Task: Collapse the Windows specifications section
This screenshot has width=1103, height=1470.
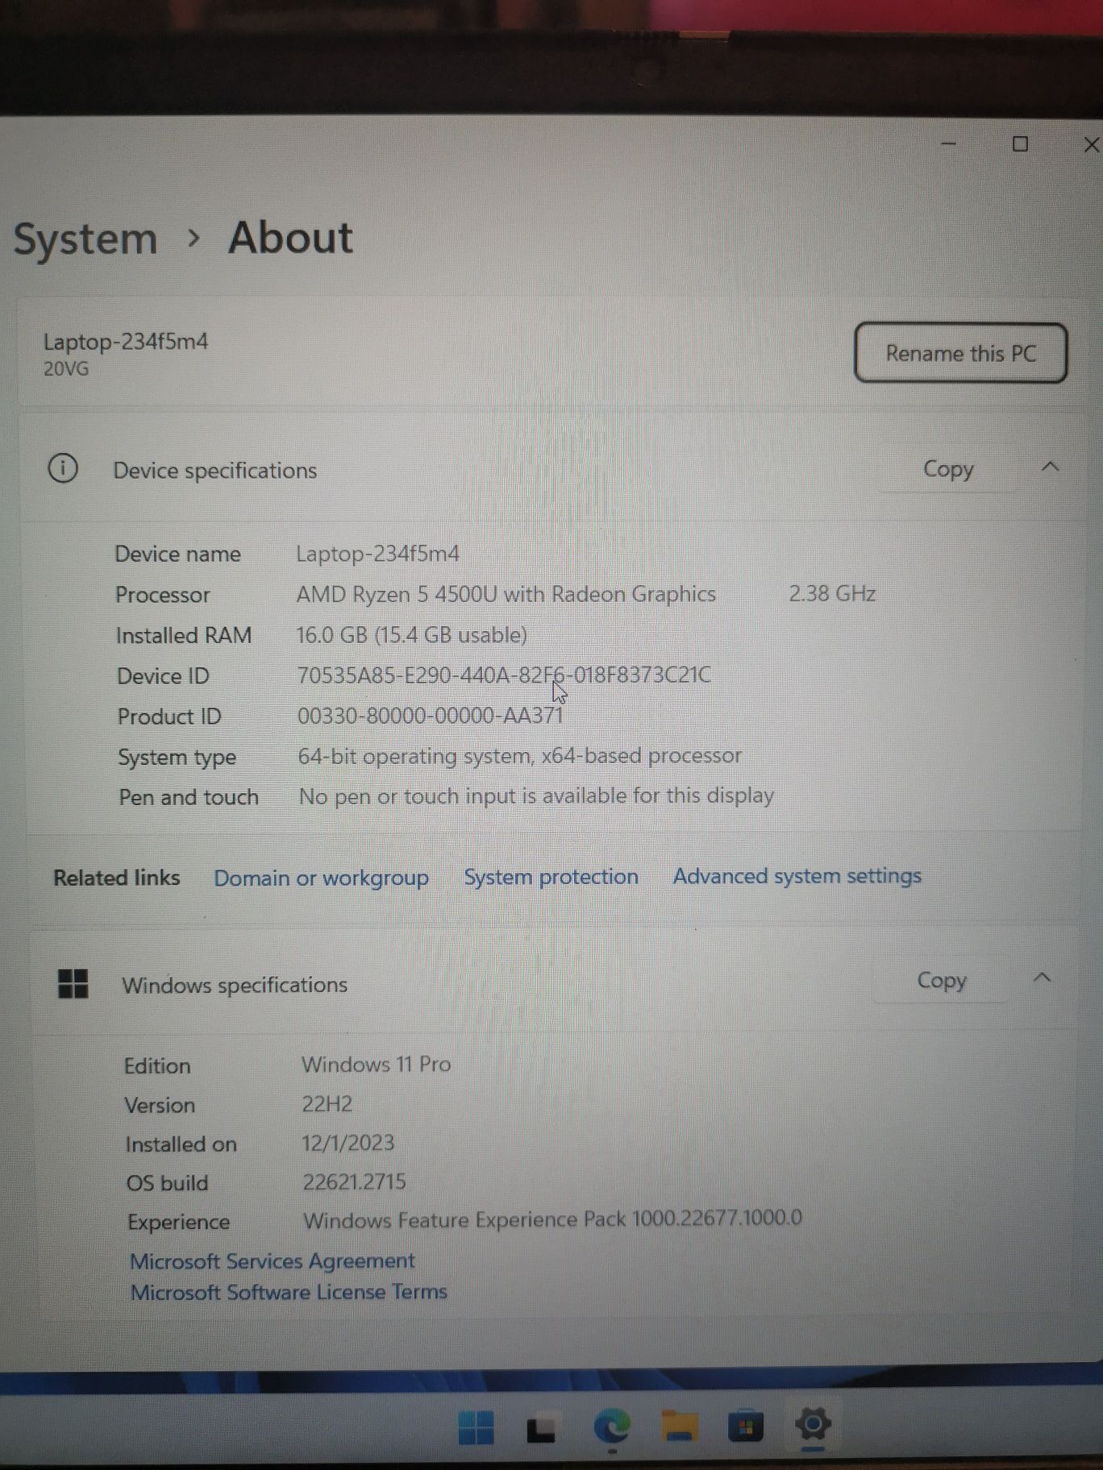Action: (1042, 978)
